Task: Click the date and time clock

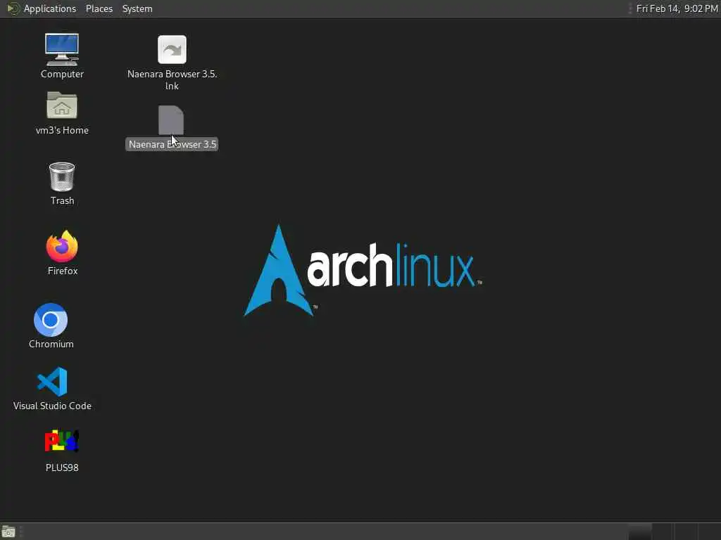Action: [x=677, y=8]
